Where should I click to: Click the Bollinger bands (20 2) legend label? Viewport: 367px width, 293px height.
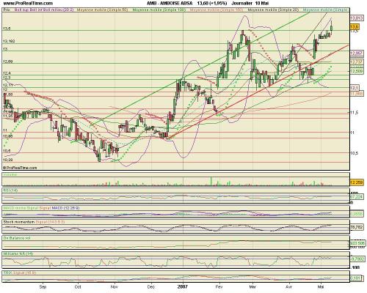(x=44, y=10)
